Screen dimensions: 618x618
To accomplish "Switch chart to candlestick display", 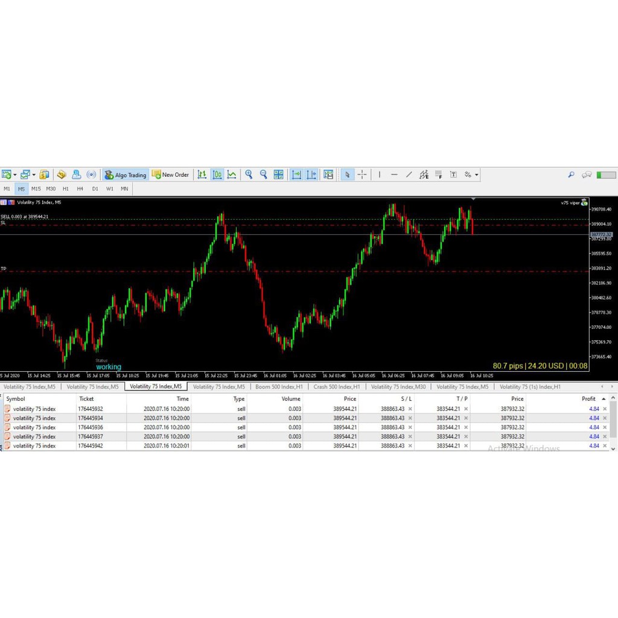I will pos(217,175).
